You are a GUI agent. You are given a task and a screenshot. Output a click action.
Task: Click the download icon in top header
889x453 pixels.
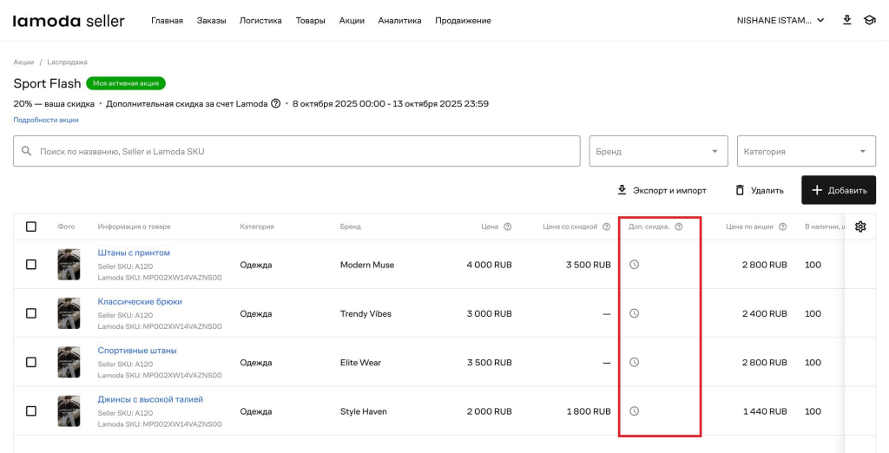(x=847, y=20)
